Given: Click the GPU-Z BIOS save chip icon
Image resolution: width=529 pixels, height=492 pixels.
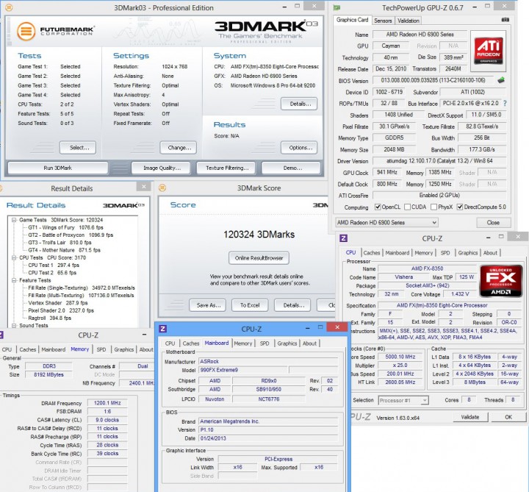Looking at the screenshot, I should tap(501, 80).
